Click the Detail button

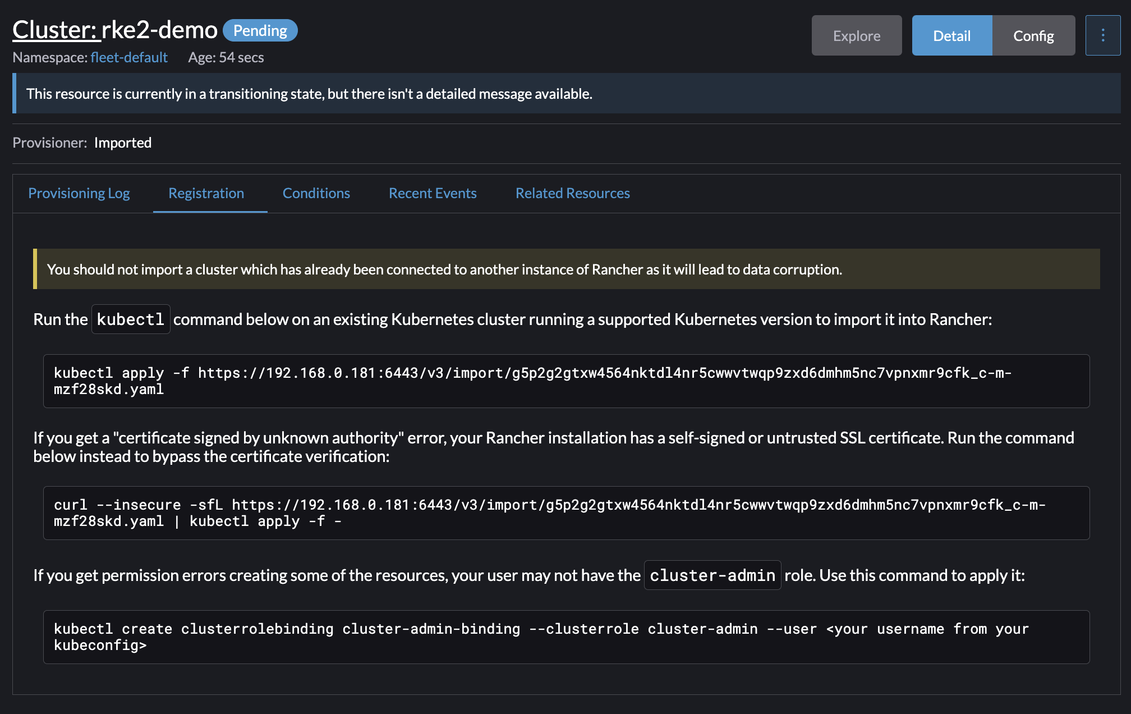coord(951,35)
